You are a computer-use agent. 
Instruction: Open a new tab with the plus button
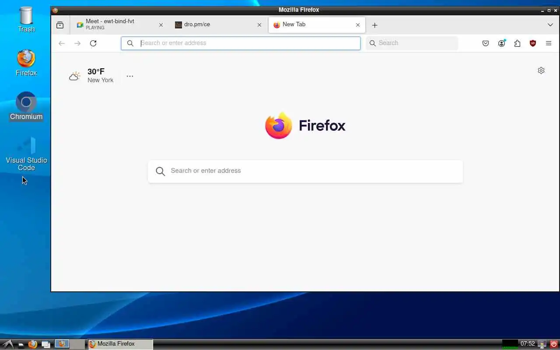[x=374, y=25]
